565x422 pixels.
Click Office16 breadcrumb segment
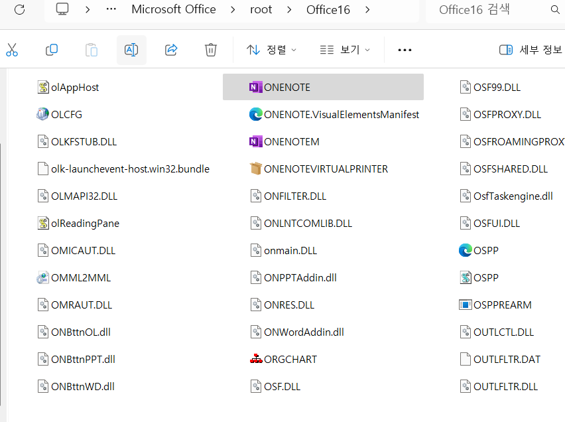tap(328, 10)
